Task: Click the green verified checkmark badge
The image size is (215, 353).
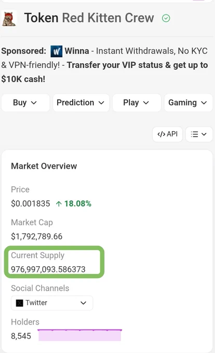Action: point(166,18)
